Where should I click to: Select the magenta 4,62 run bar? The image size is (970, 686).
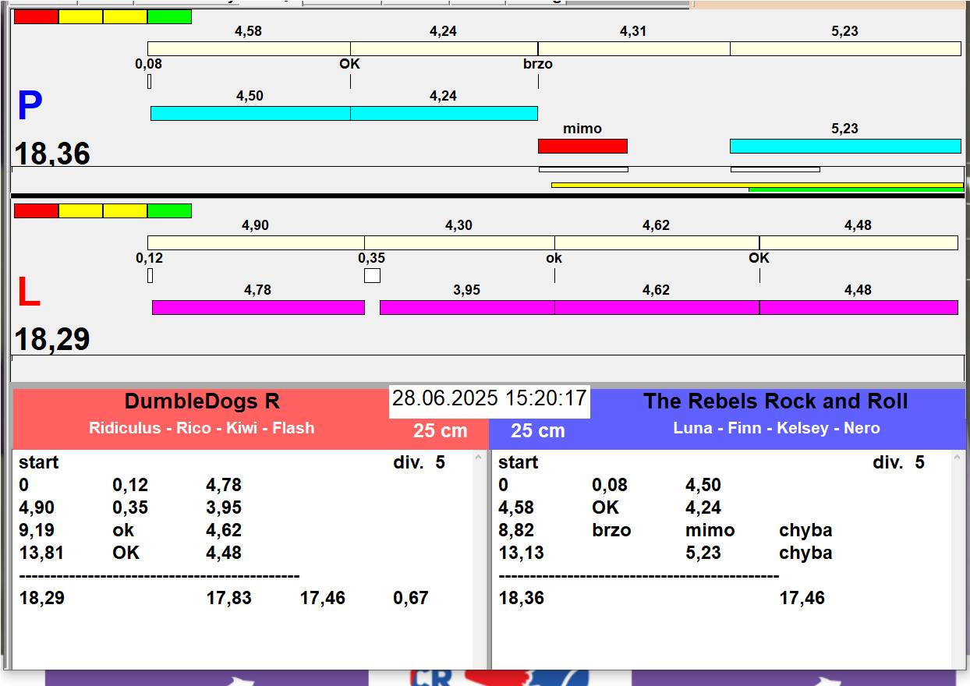pos(657,307)
